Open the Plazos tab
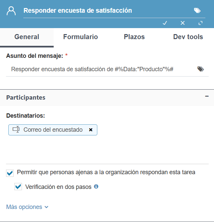The height and width of the screenshot is (222, 214). pyautogui.click(x=134, y=37)
